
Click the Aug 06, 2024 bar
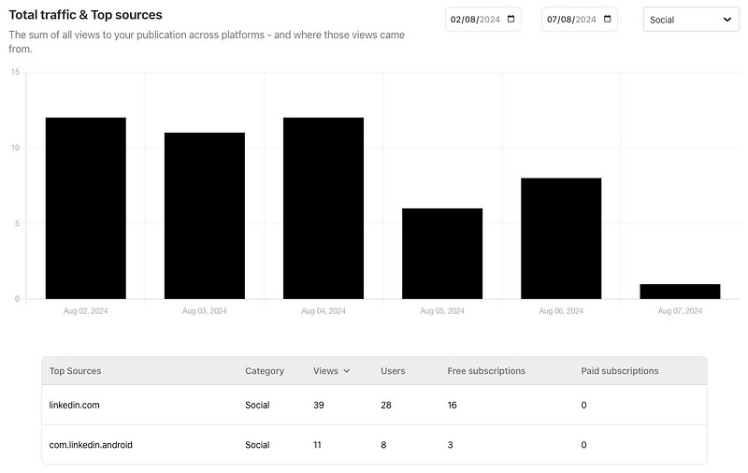(561, 238)
